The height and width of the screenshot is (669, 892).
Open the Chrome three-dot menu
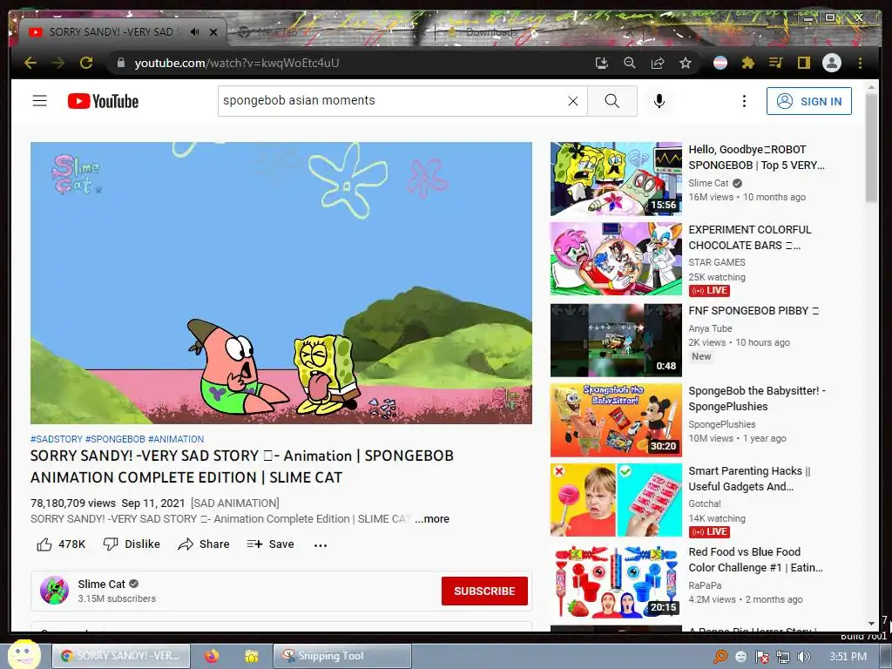[x=860, y=63]
